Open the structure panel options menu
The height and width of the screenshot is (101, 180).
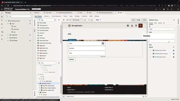(59, 63)
